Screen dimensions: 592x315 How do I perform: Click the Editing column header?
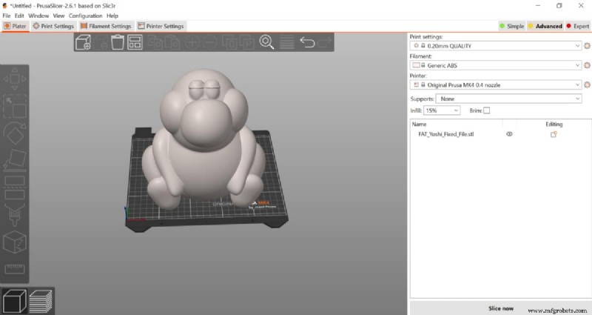point(554,124)
